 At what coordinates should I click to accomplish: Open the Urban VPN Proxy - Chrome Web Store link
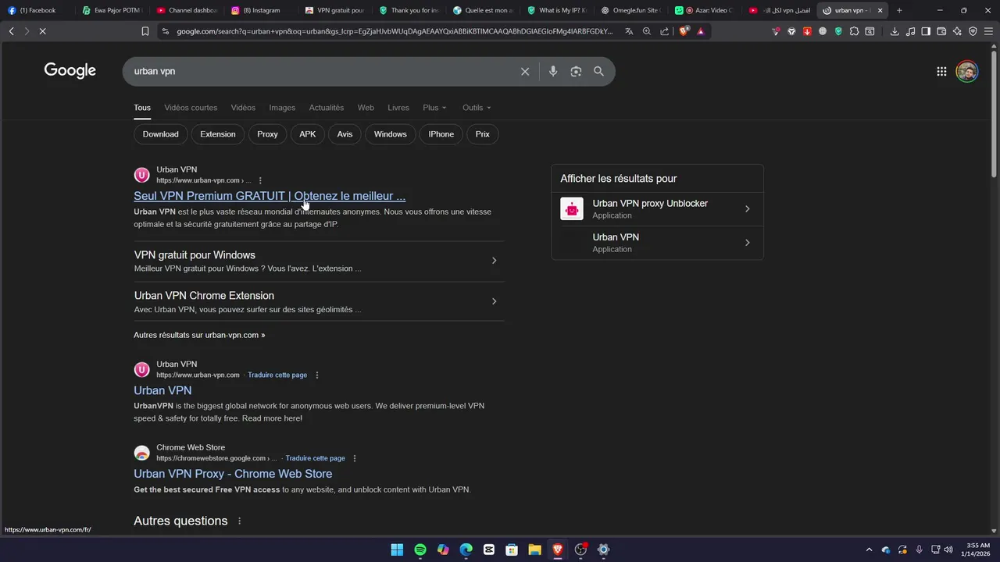233,474
